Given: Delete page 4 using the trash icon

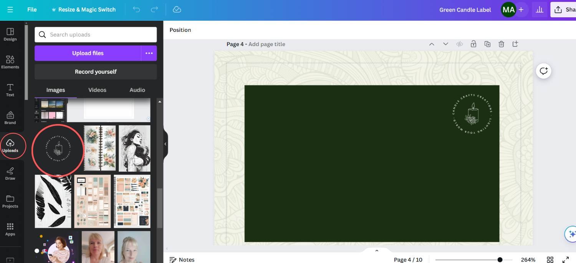Looking at the screenshot, I should [x=501, y=44].
